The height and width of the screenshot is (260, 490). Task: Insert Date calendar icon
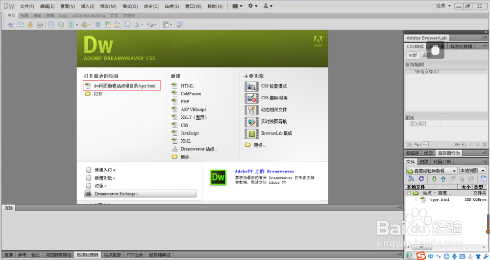pyautogui.click(x=107, y=24)
